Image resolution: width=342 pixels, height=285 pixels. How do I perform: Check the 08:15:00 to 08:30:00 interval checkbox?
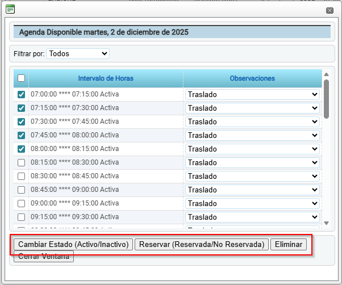(x=21, y=162)
